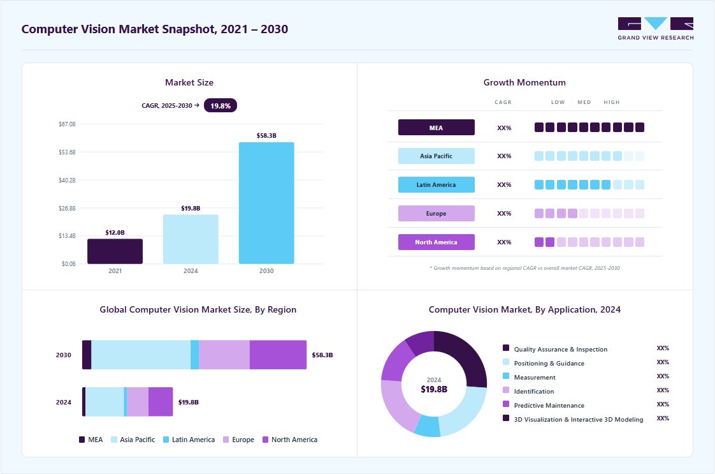This screenshot has width=715, height=474.
Task: Click the Europe region pill
Action: coord(437,213)
